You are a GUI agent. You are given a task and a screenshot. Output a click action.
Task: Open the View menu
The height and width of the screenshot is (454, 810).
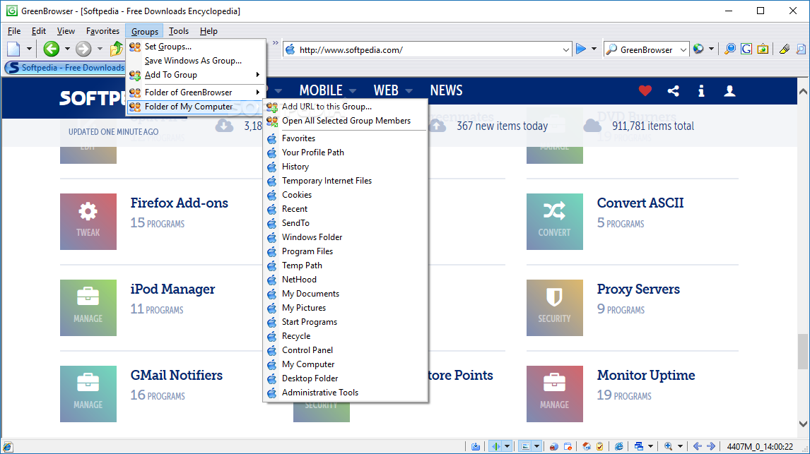(66, 31)
